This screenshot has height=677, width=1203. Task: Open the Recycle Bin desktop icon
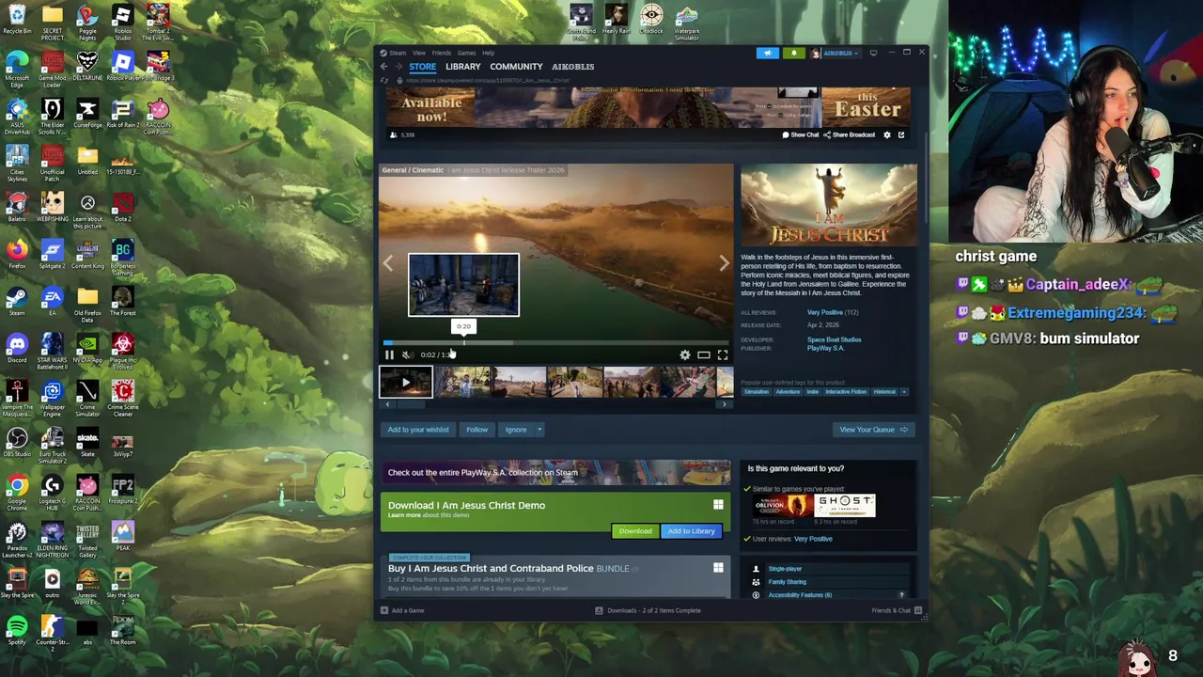click(x=17, y=21)
